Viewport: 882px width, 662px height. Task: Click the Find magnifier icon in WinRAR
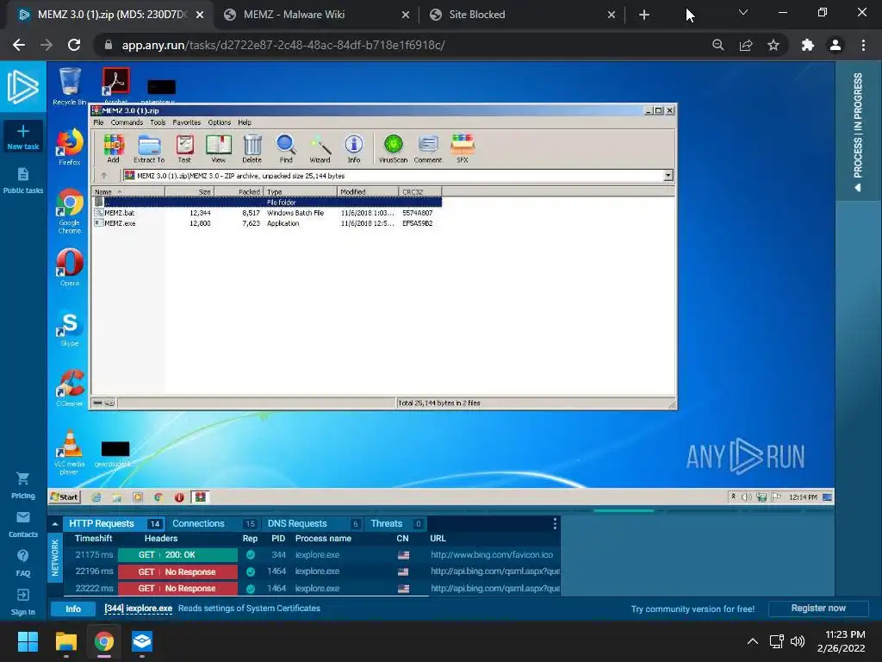point(286,148)
